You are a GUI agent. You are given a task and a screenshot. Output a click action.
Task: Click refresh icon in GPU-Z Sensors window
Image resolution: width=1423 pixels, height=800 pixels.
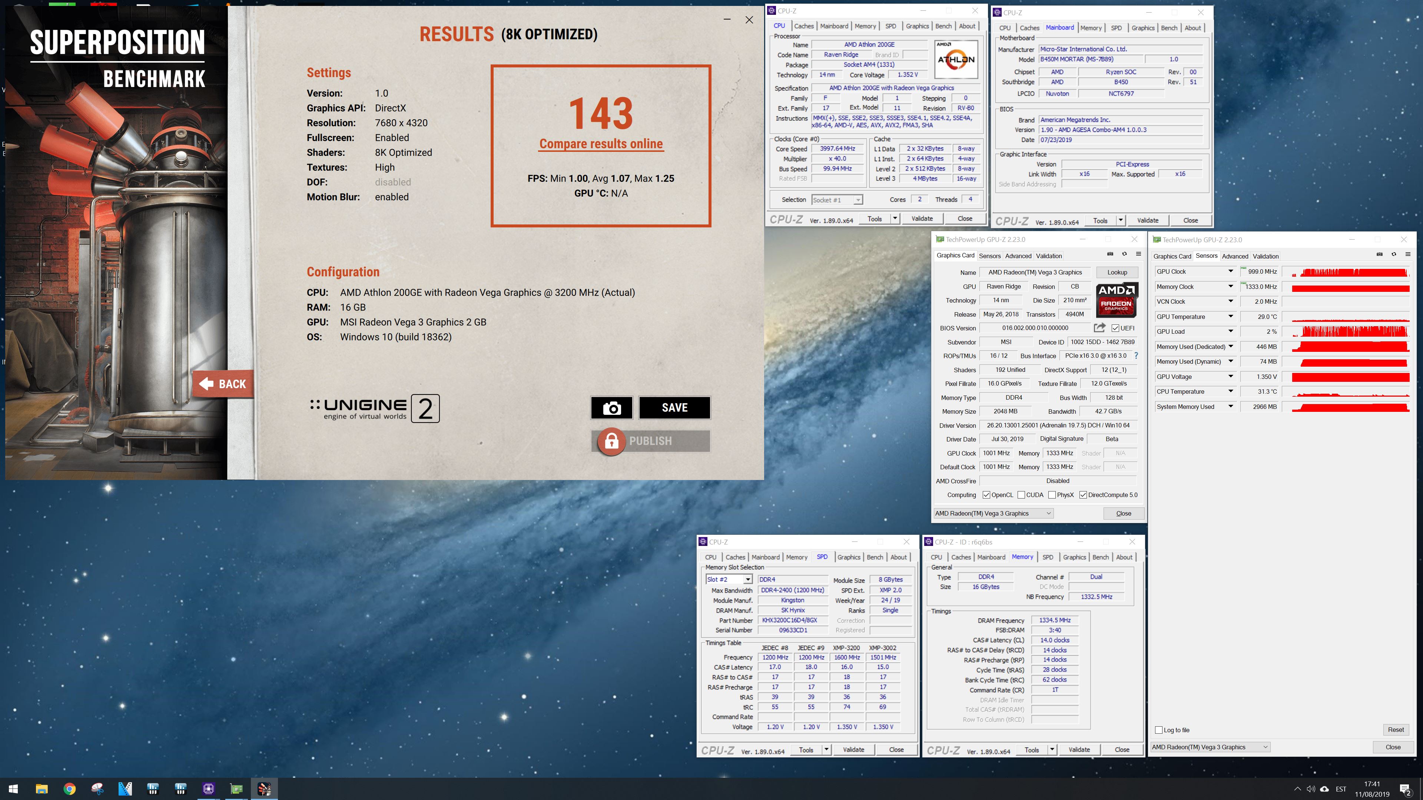[x=1394, y=254]
